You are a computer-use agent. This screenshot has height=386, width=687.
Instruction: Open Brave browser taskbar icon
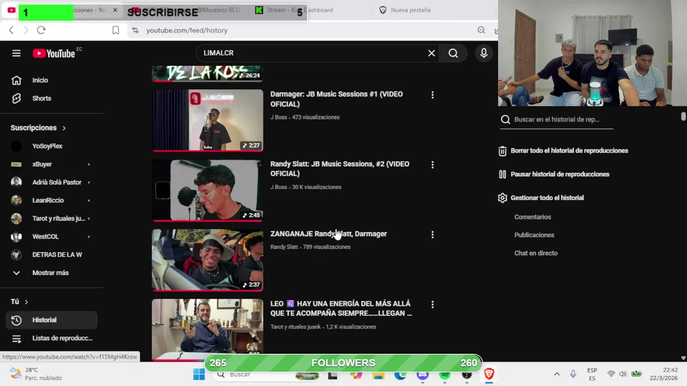[x=489, y=374]
